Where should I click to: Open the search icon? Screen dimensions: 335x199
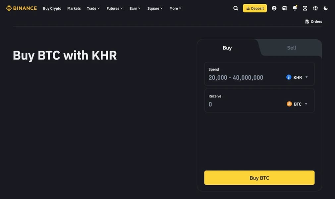236,8
